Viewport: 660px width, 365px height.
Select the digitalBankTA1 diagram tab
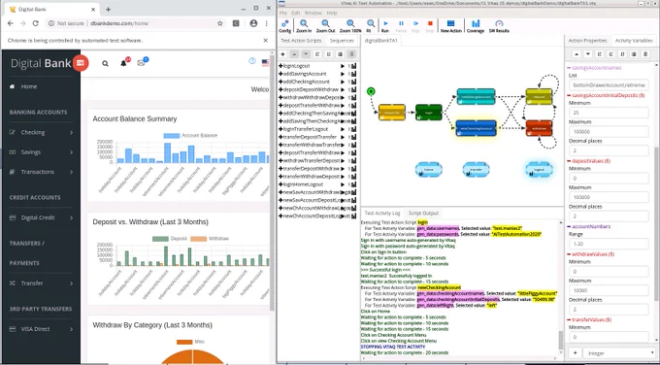click(x=380, y=41)
